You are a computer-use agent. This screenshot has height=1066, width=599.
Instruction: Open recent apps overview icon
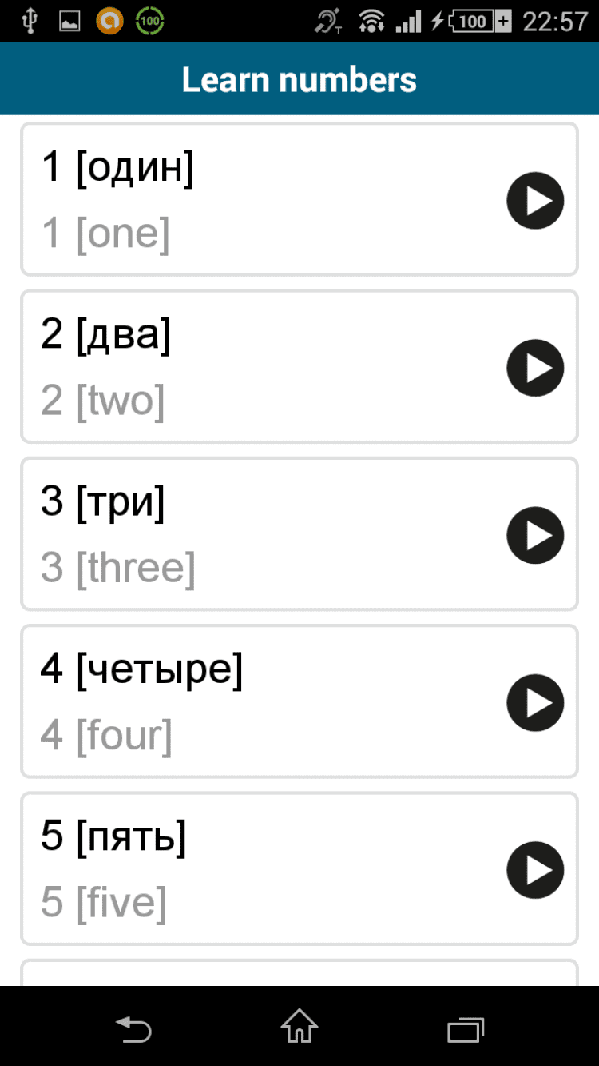tap(466, 1028)
